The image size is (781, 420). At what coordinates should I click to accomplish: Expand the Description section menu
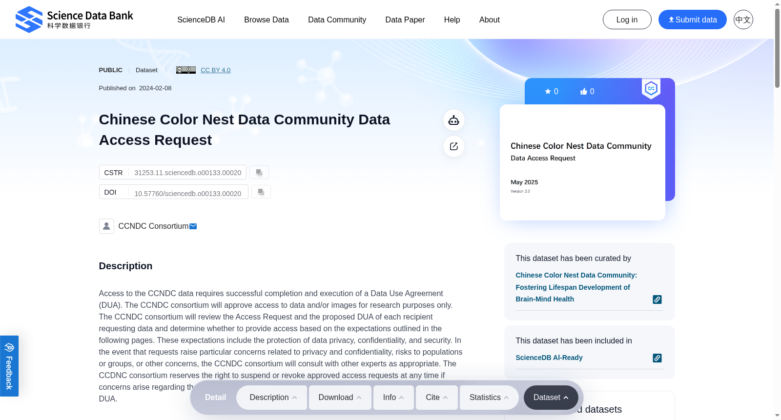(x=272, y=398)
